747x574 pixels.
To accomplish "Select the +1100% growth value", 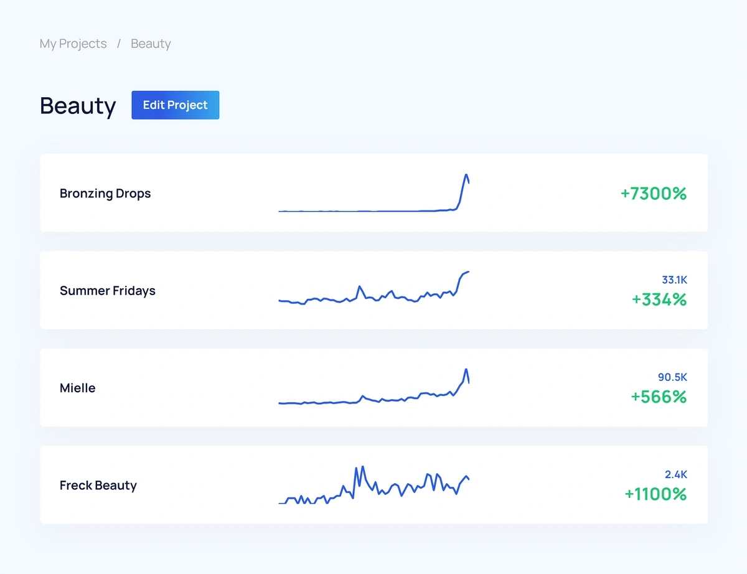I will [x=655, y=494].
